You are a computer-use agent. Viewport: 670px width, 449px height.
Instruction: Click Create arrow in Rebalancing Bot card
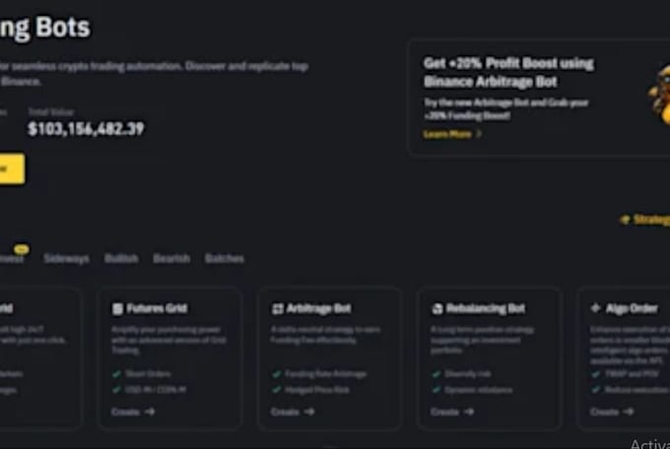tap(469, 412)
